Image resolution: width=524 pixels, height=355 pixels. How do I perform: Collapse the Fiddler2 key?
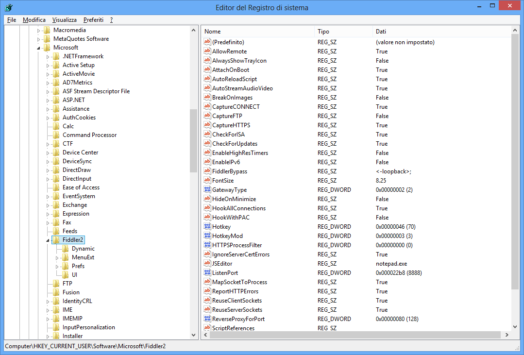[48, 240]
